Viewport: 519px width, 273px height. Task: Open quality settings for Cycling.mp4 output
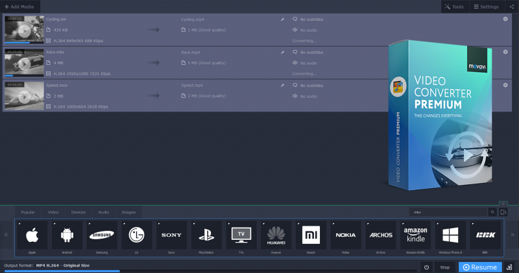[x=204, y=30]
